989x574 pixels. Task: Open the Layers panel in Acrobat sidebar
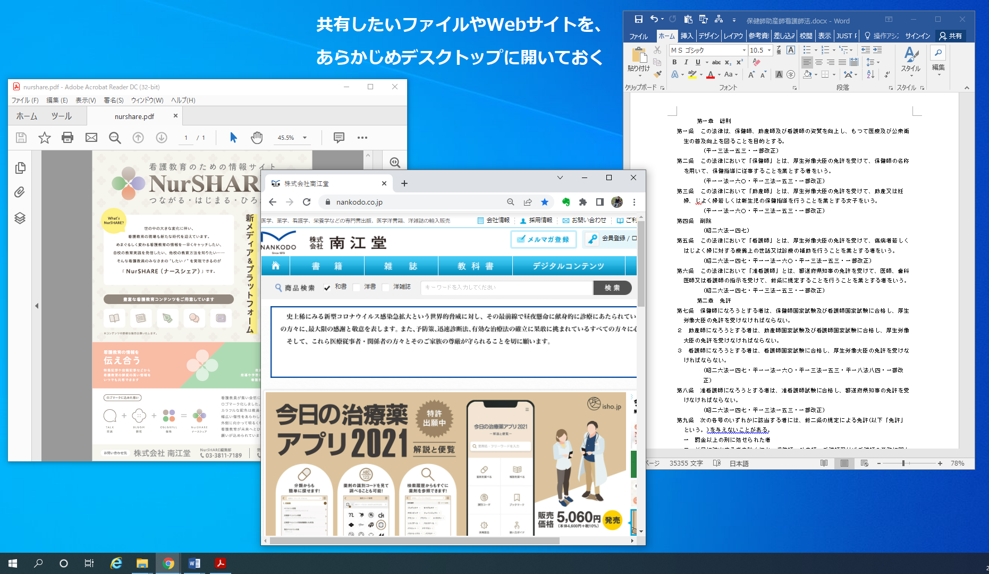click(20, 218)
